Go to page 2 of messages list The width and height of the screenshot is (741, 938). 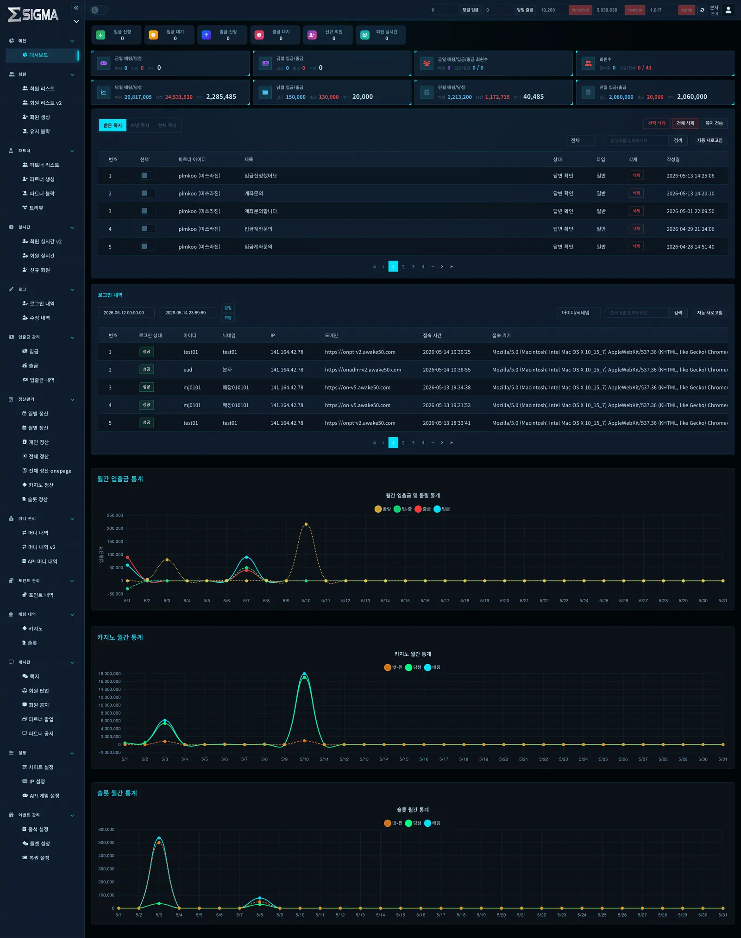pos(403,267)
